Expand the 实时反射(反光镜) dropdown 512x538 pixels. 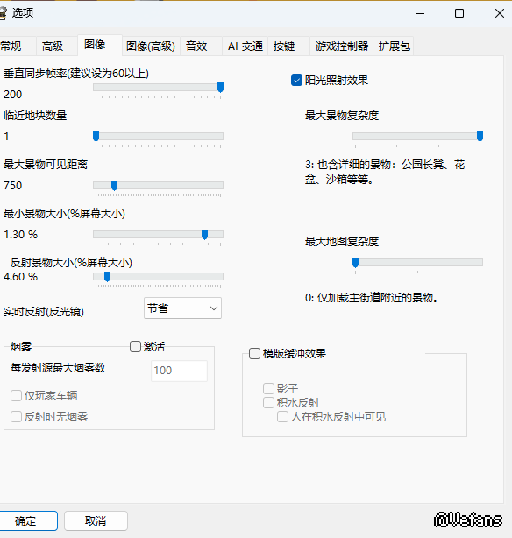pyautogui.click(x=182, y=308)
